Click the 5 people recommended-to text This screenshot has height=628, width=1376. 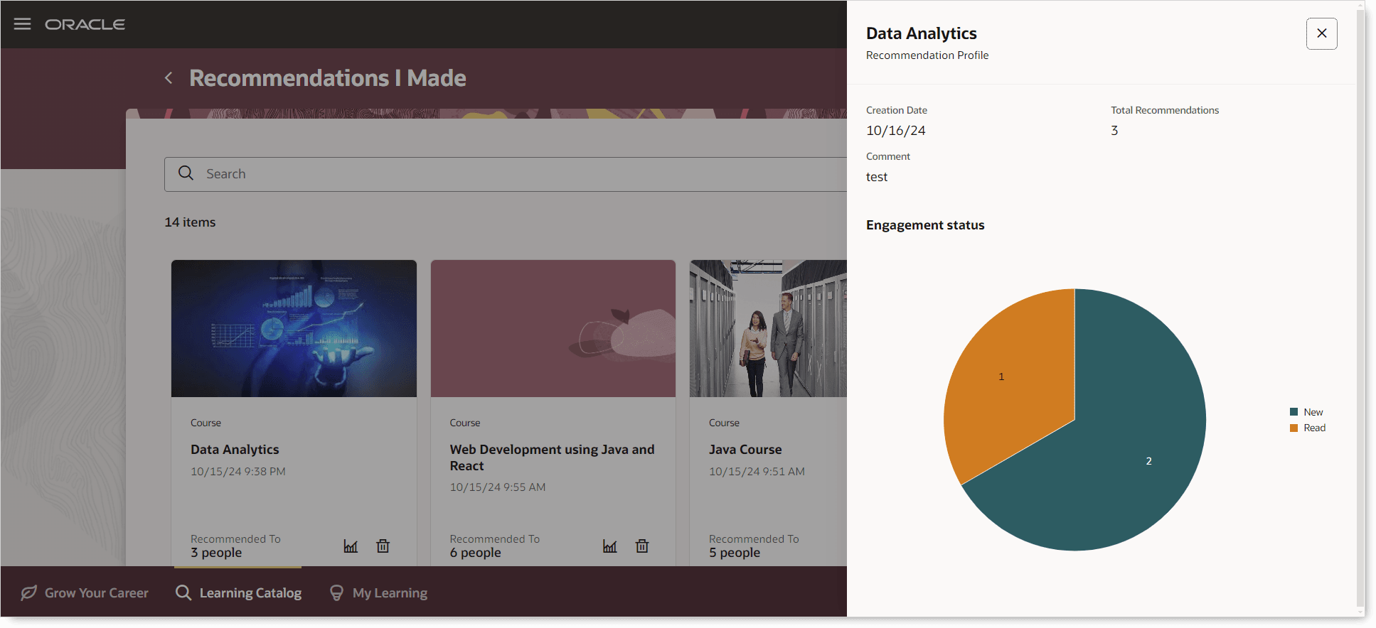coord(735,553)
